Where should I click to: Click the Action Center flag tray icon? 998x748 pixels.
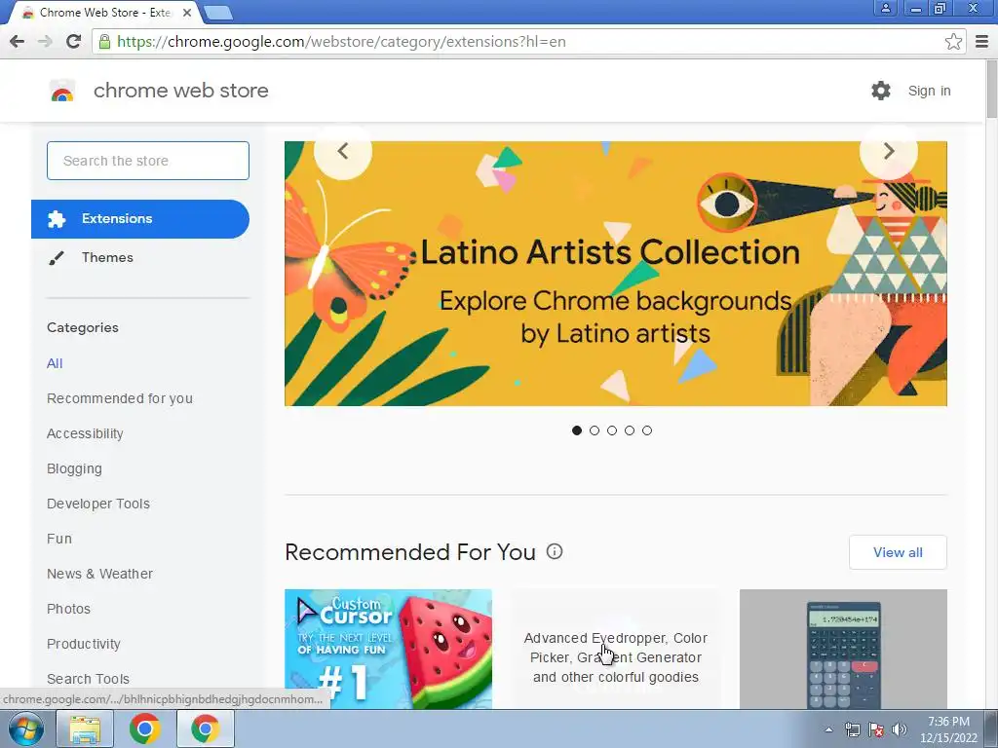876,729
